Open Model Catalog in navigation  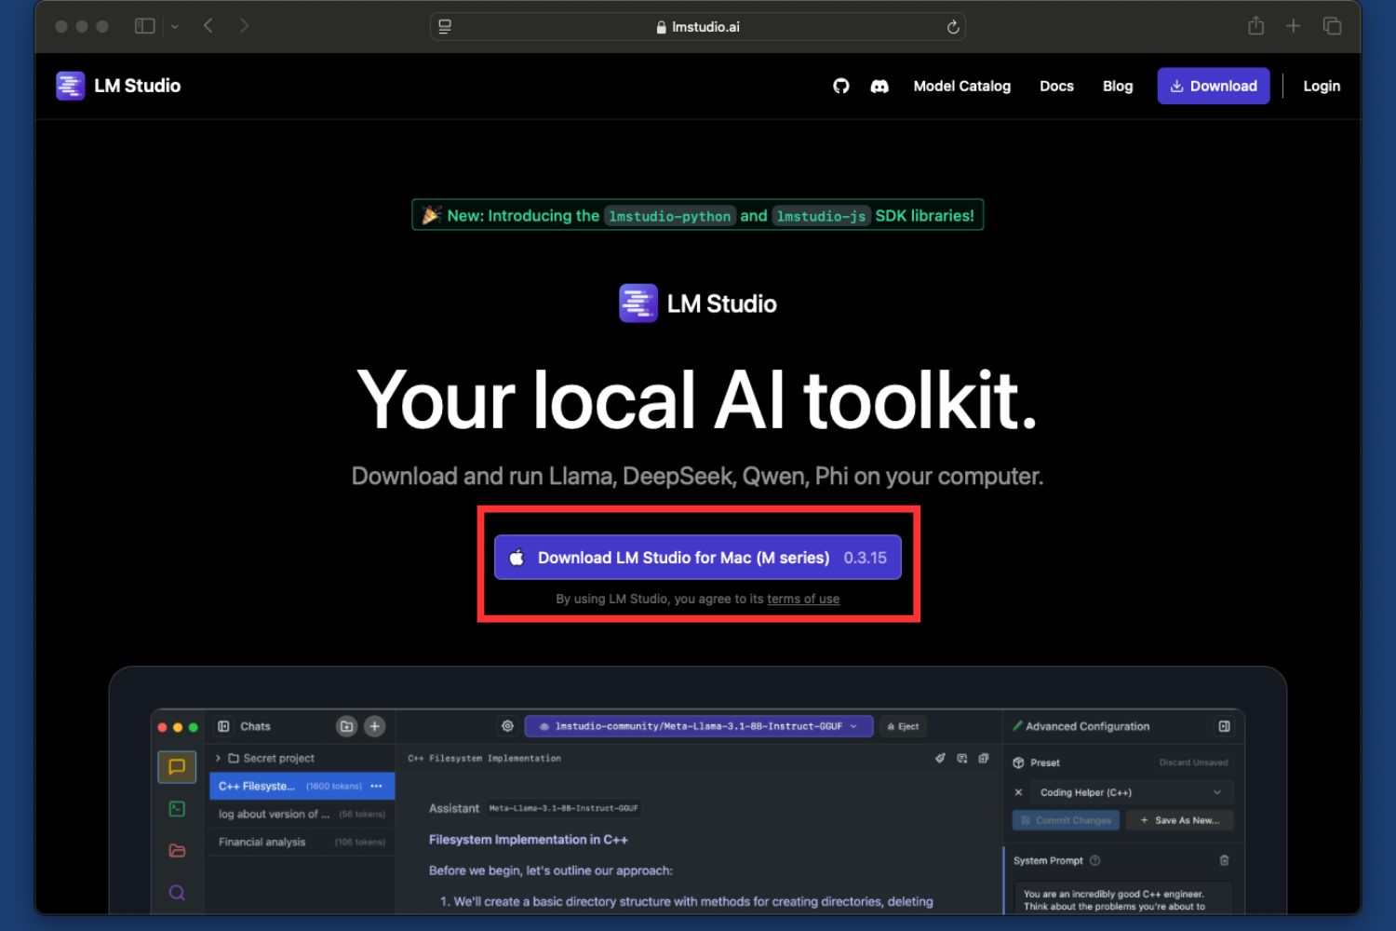[961, 86]
